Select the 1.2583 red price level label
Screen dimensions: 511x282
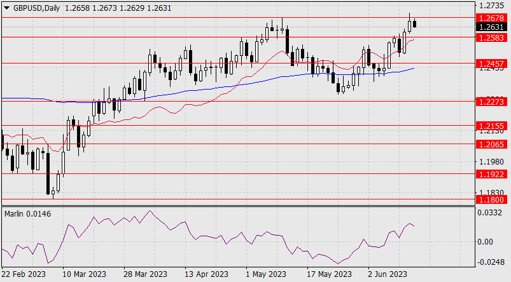click(x=491, y=37)
